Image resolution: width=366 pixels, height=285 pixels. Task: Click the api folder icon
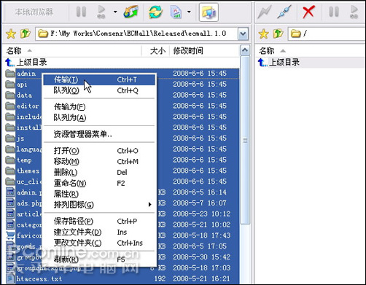[10, 85]
